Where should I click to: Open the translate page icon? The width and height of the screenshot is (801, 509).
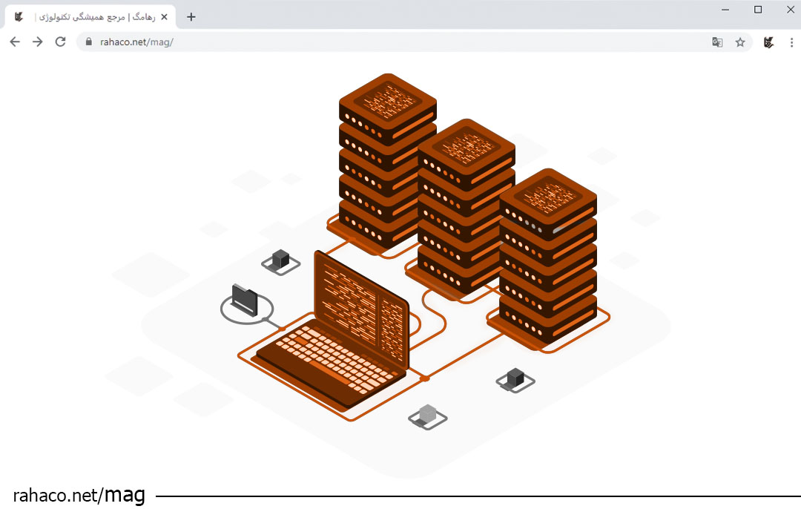pyautogui.click(x=717, y=42)
